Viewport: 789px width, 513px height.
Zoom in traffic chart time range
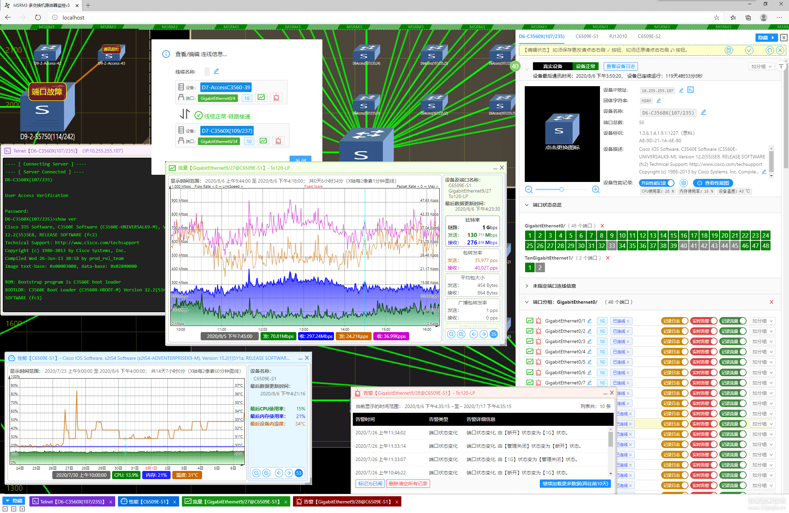coord(461,334)
